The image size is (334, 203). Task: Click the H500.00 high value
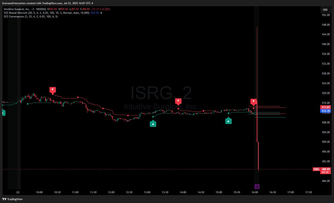tap(63, 9)
